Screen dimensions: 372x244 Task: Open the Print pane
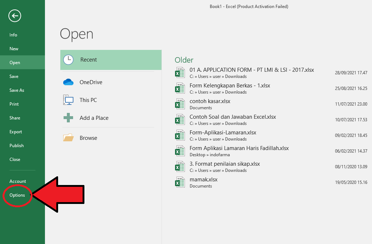[14, 104]
